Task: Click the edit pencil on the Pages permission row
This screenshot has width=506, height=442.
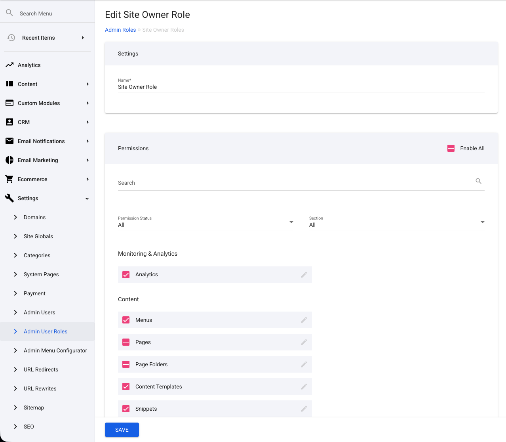Action: [304, 342]
